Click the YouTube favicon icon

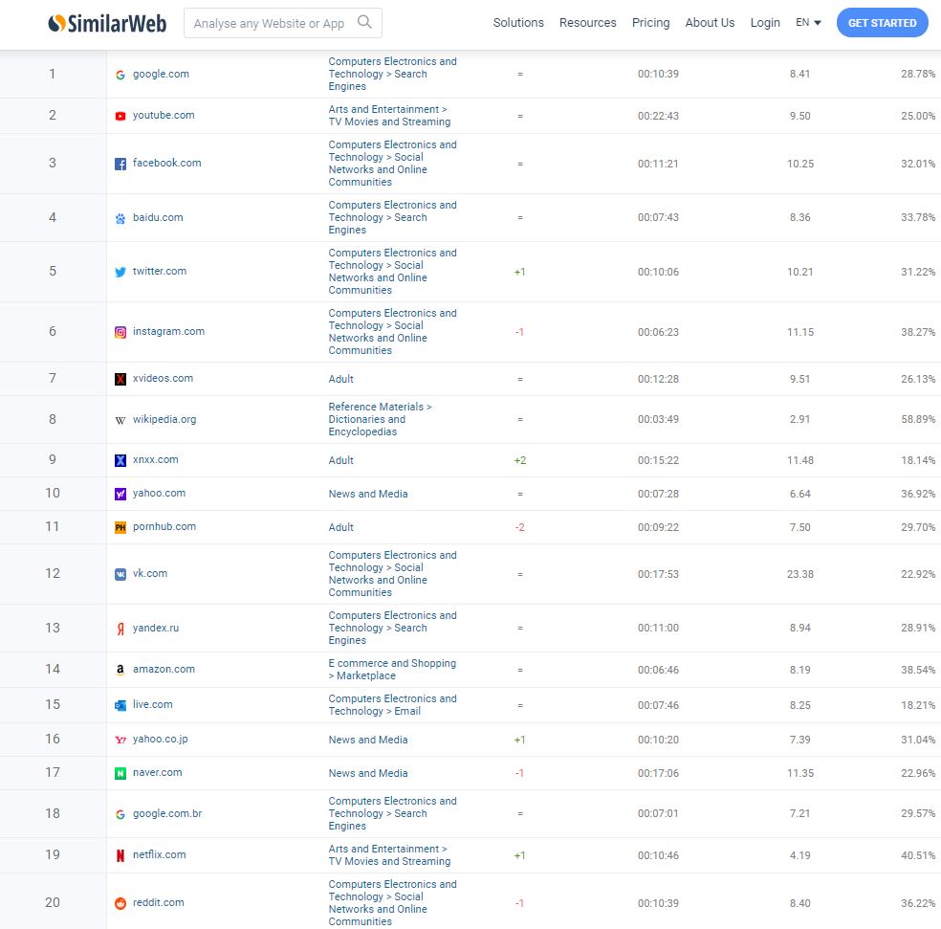[120, 116]
